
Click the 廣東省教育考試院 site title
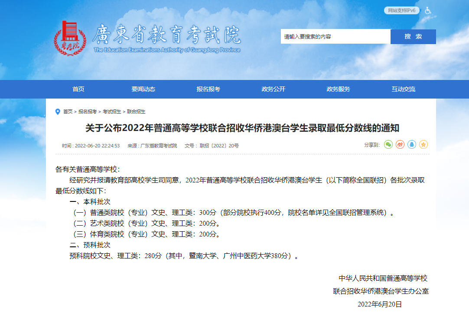point(166,34)
